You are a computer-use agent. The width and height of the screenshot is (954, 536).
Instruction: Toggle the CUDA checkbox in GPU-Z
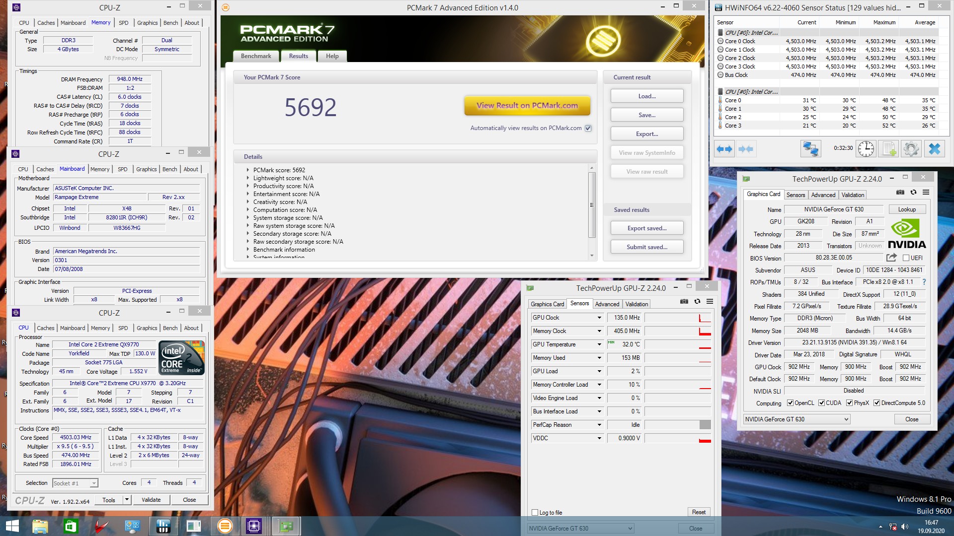coord(821,403)
